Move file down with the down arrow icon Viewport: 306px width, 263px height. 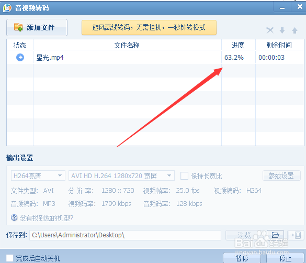coord(282,30)
